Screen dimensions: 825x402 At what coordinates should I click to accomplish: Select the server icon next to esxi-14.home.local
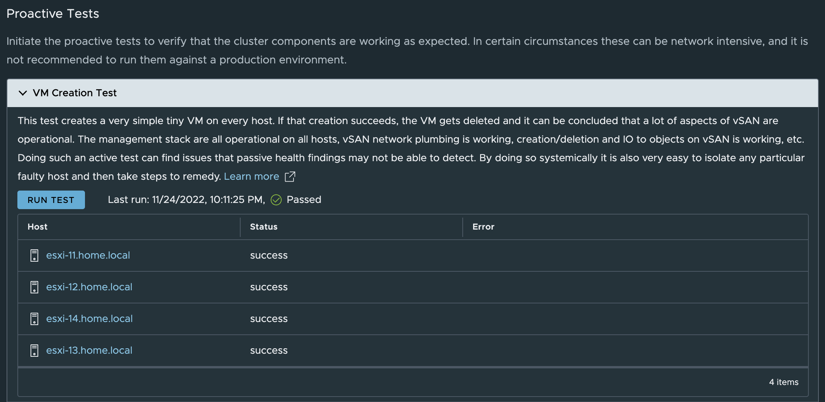click(x=34, y=319)
